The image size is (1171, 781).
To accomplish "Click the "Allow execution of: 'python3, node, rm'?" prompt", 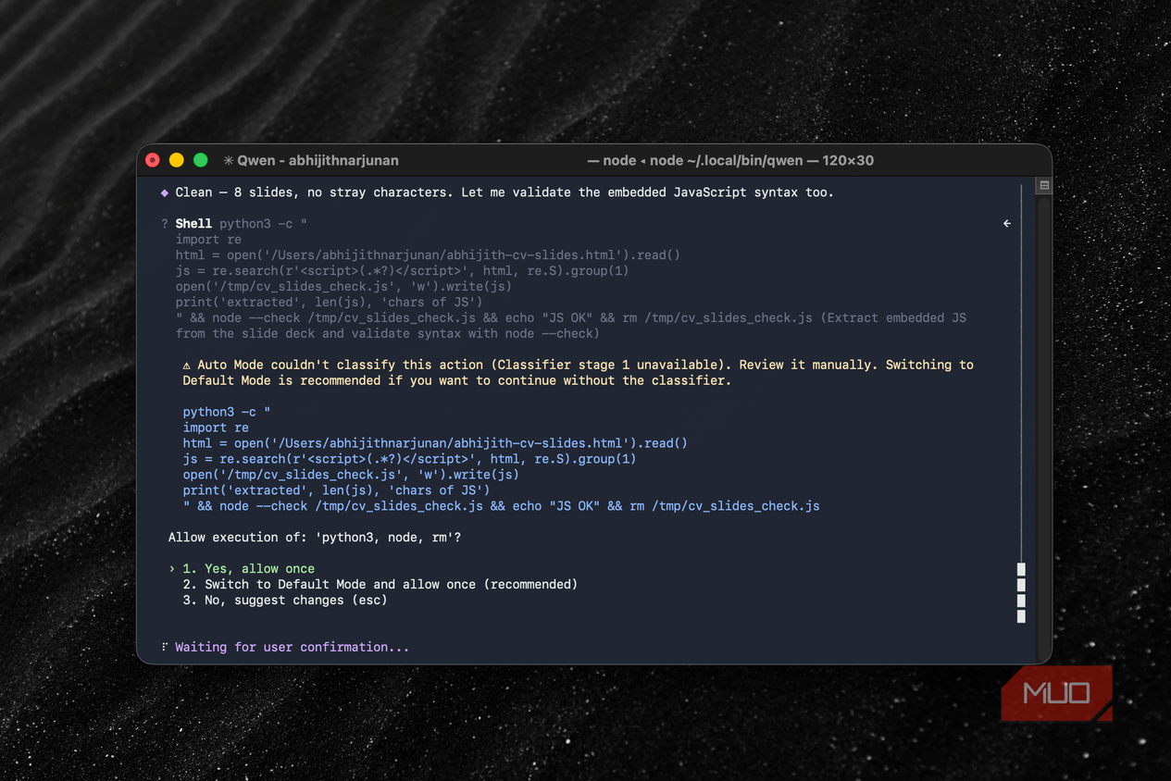I will [x=315, y=537].
